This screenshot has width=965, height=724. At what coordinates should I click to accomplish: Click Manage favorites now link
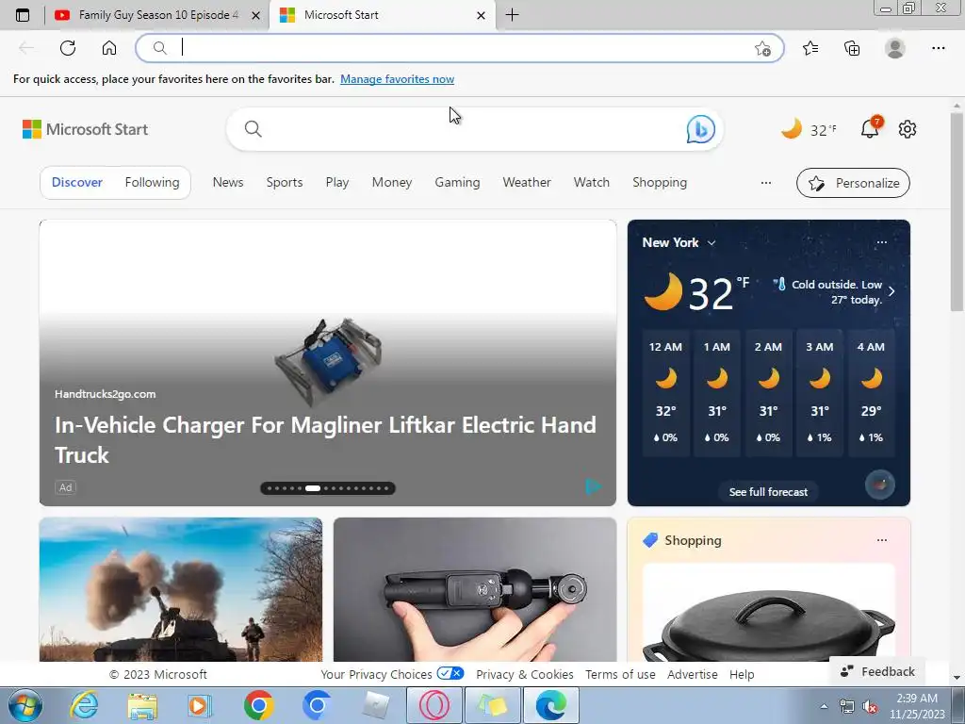coord(397,79)
